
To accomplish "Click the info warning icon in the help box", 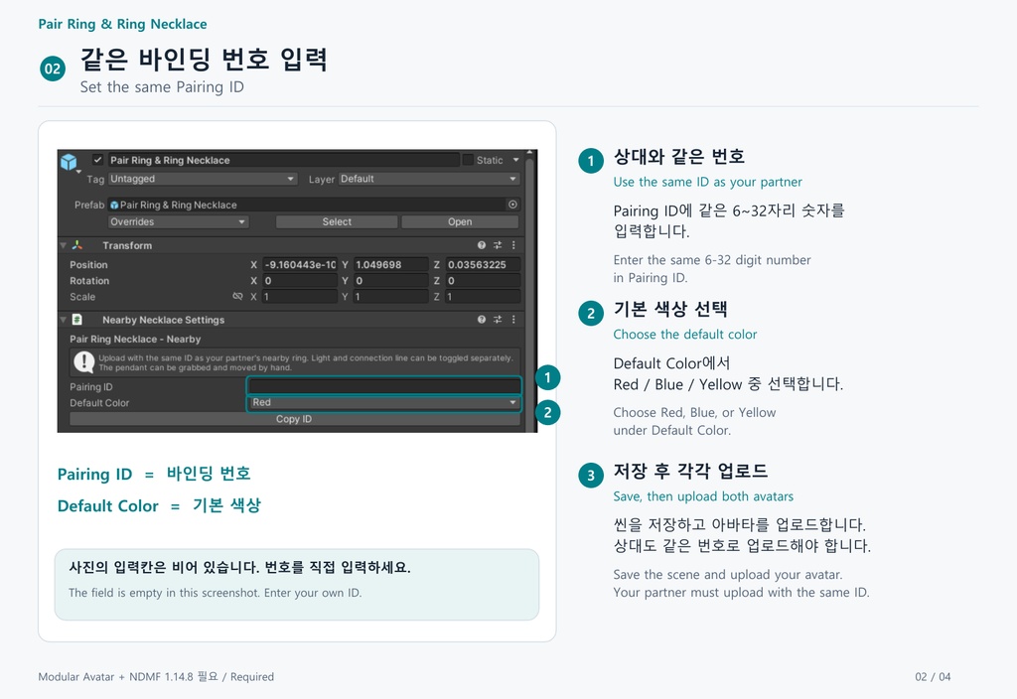I will 83,361.
